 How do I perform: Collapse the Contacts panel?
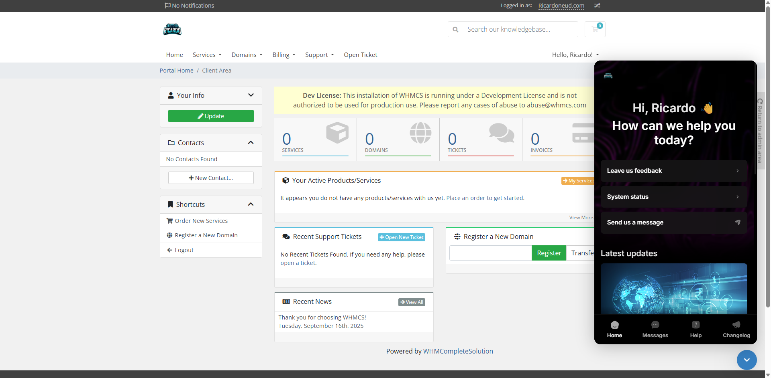pyautogui.click(x=251, y=143)
